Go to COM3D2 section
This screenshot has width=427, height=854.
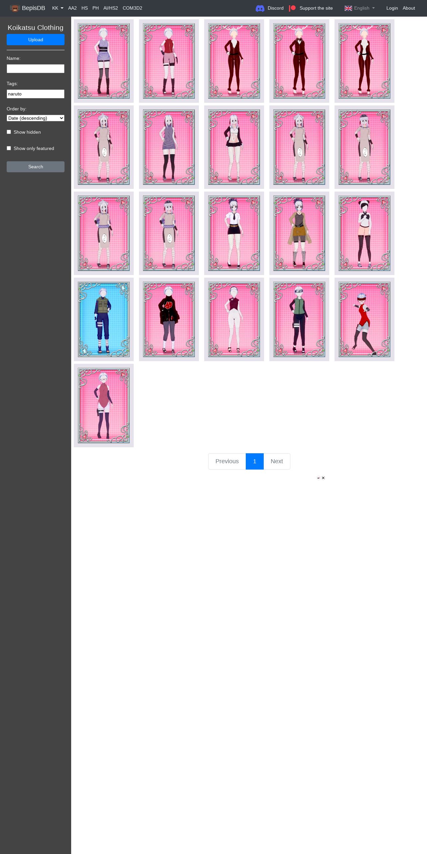coord(132,8)
